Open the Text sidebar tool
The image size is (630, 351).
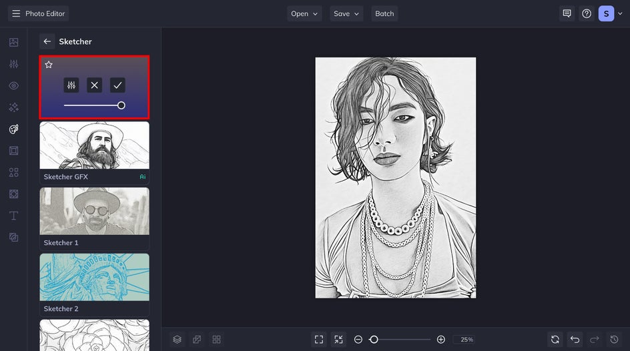(x=13, y=216)
